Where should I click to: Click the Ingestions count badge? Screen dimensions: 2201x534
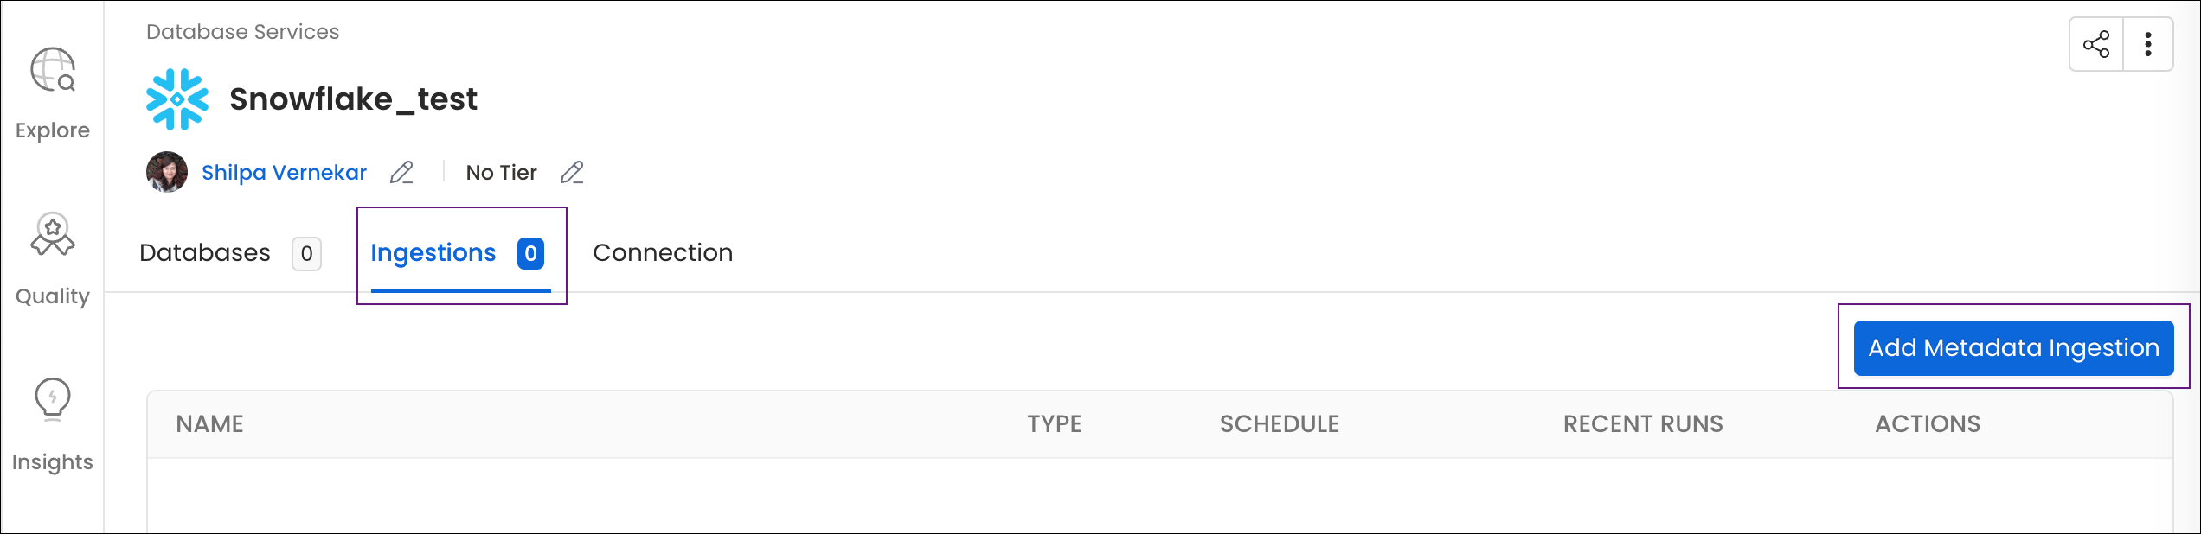[529, 252]
